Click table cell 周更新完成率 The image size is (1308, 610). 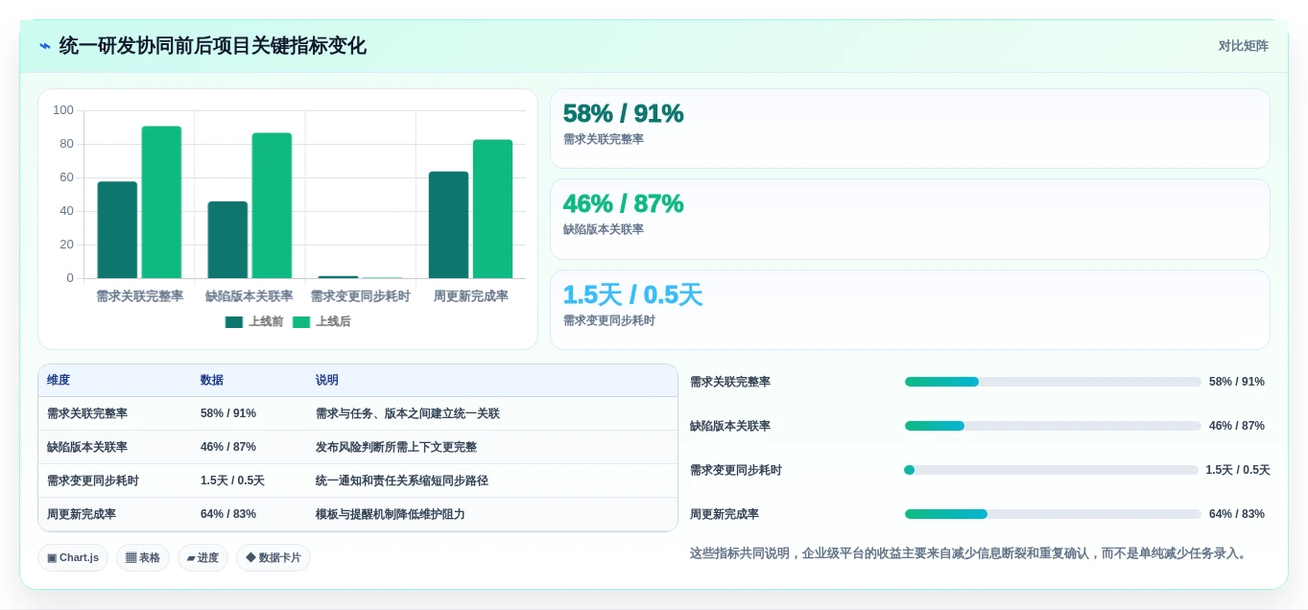pos(82,514)
